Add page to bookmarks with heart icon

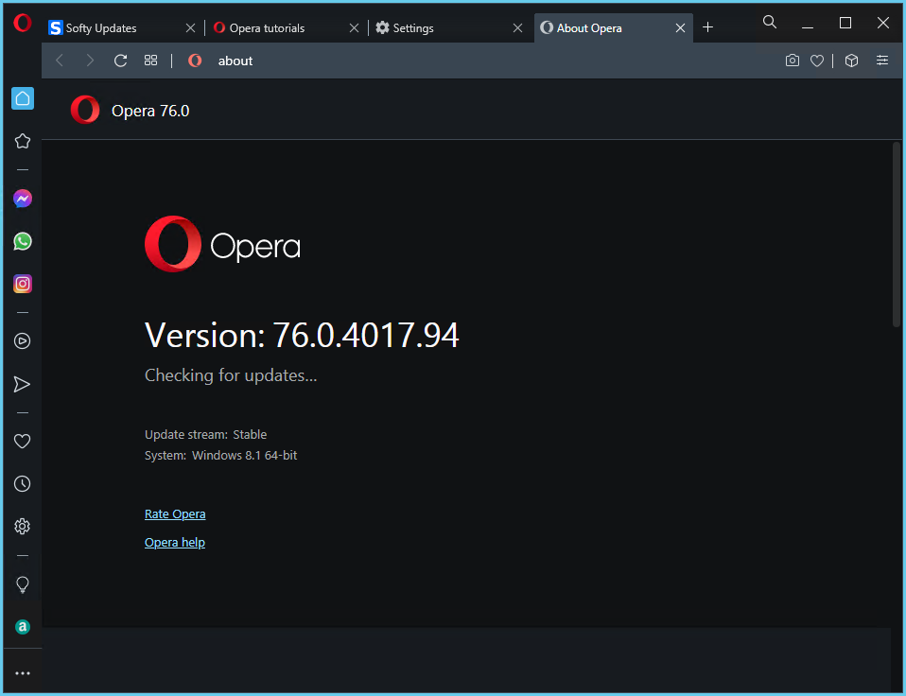[x=817, y=61]
